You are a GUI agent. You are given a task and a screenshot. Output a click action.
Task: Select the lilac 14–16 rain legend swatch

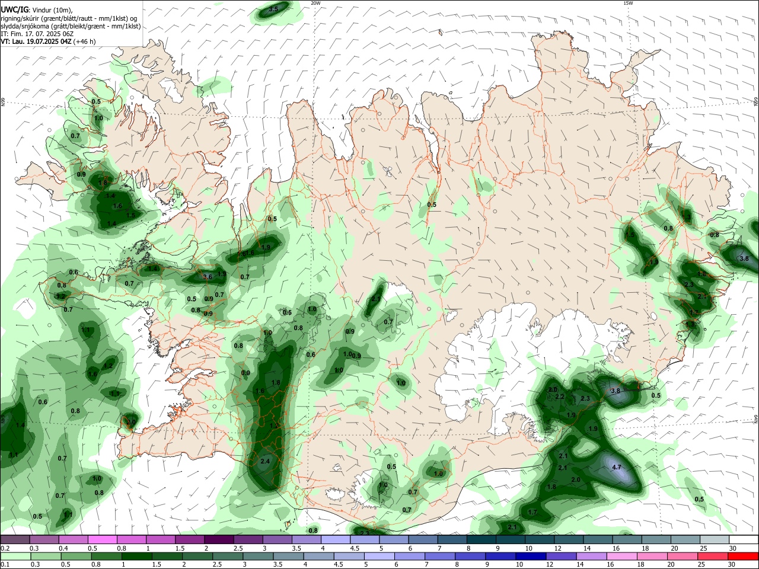[591, 556]
